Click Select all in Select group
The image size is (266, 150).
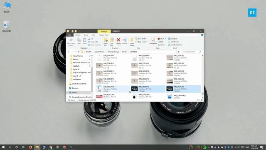point(172,39)
